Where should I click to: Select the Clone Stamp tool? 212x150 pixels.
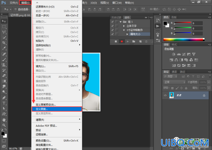(x=4, y=65)
